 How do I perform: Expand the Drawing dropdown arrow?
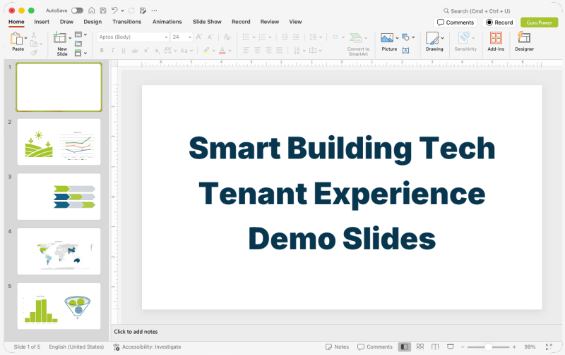443,38
